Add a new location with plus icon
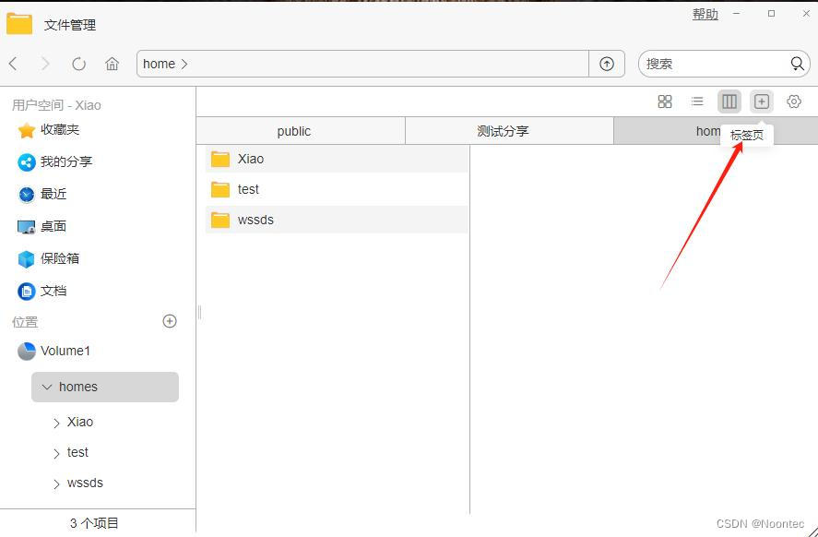 170,321
